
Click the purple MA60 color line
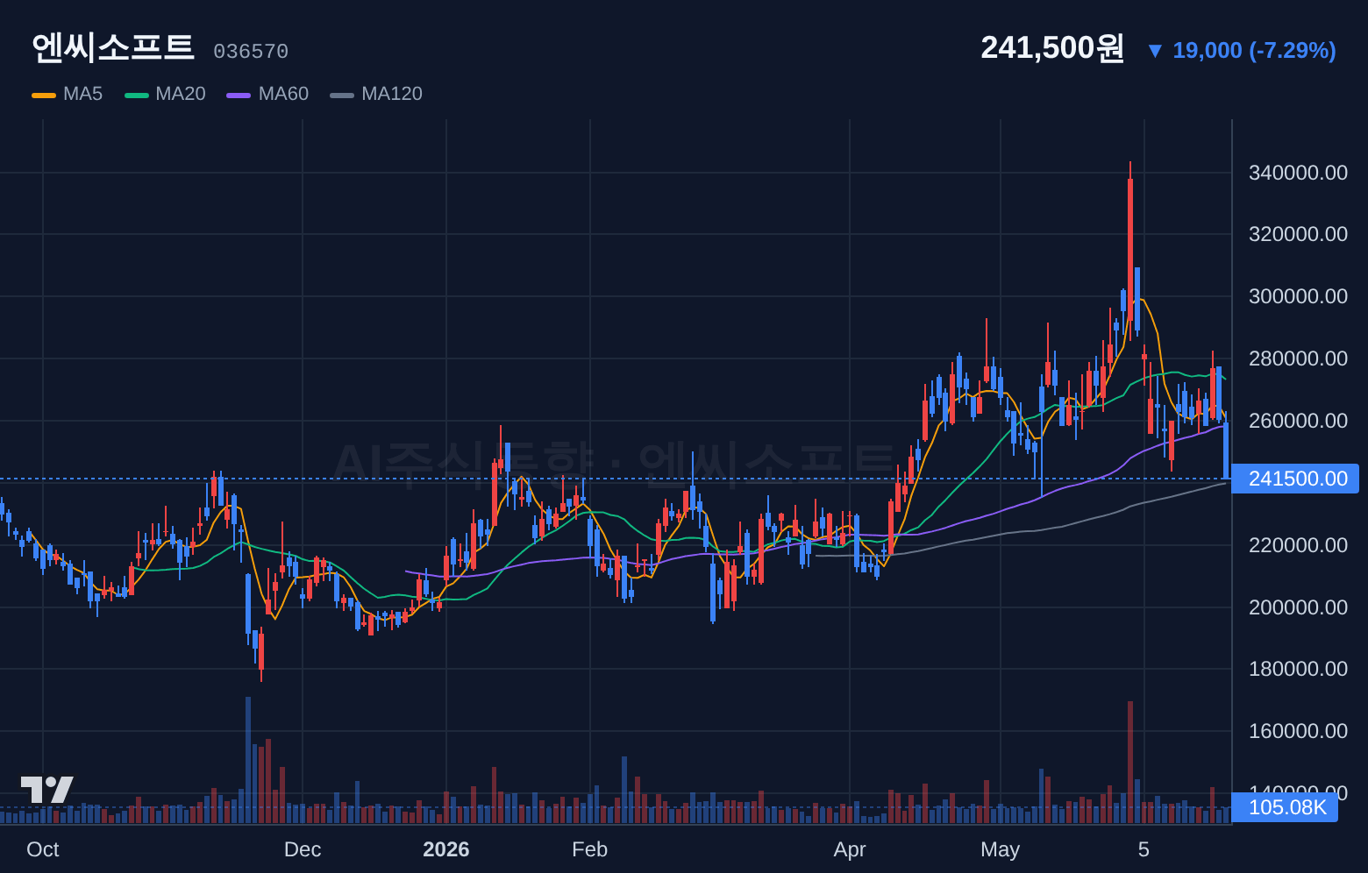(239, 95)
